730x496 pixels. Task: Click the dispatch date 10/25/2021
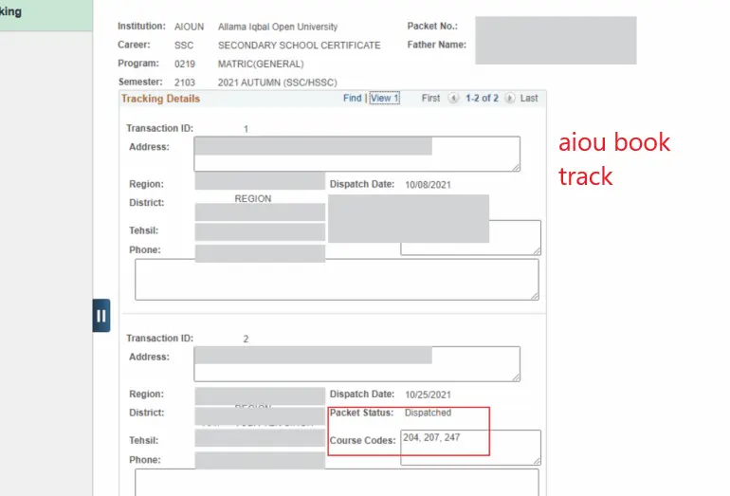428,395
